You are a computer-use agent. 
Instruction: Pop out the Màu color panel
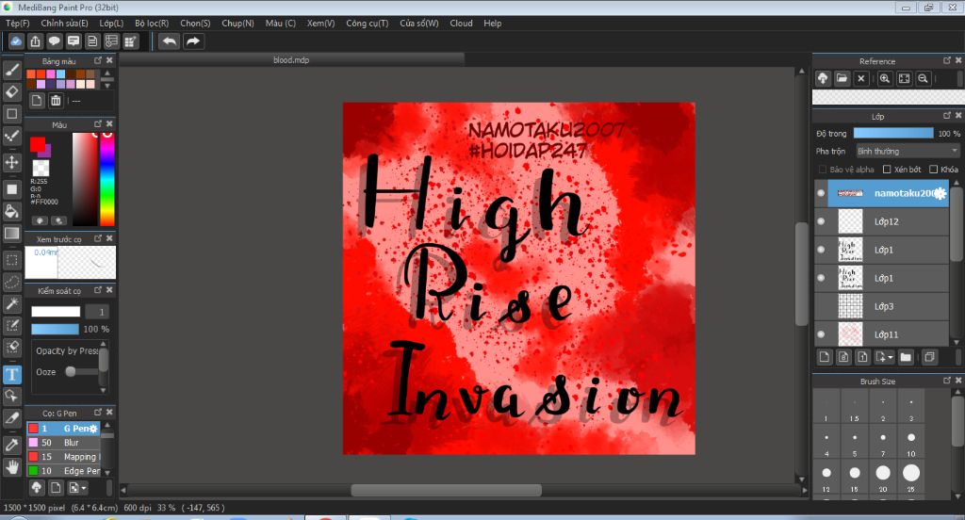coord(98,124)
